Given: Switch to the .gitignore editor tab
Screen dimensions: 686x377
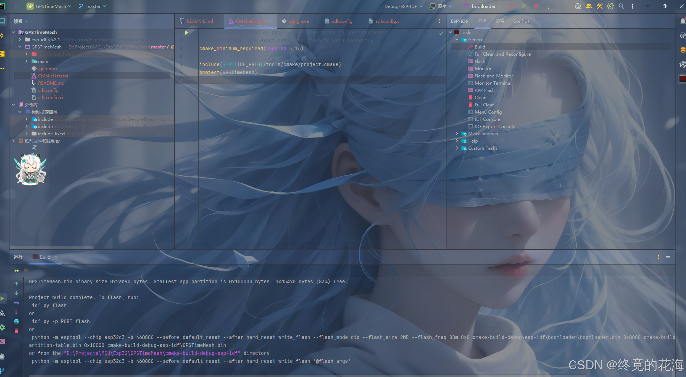Looking at the screenshot, I should 296,21.
